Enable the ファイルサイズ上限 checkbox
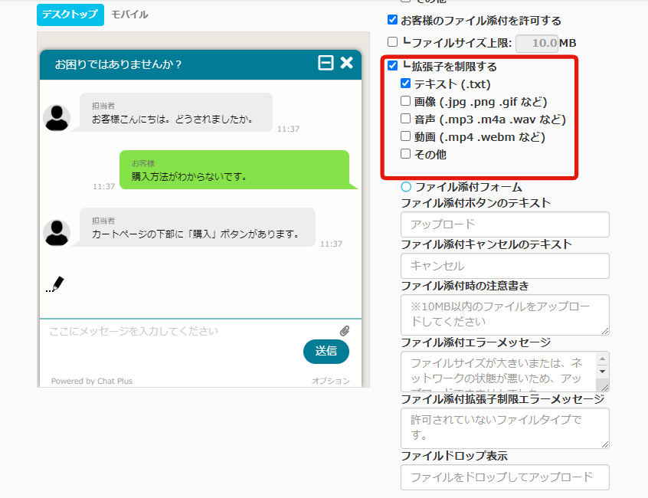 click(x=393, y=43)
